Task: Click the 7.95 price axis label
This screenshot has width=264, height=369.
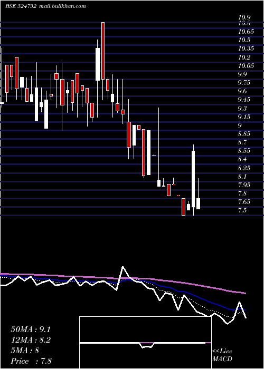Action: pos(244,184)
